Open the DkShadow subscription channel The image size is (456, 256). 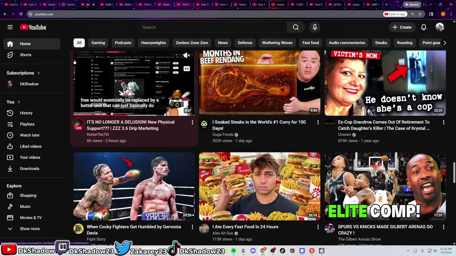(32, 84)
